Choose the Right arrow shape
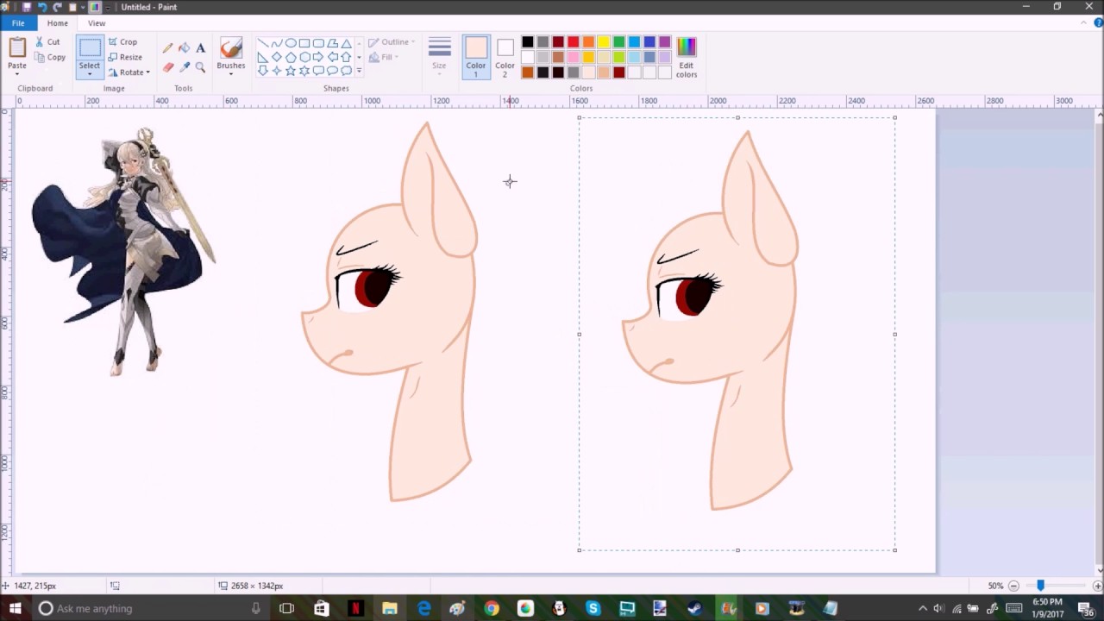1104x621 pixels. point(318,57)
